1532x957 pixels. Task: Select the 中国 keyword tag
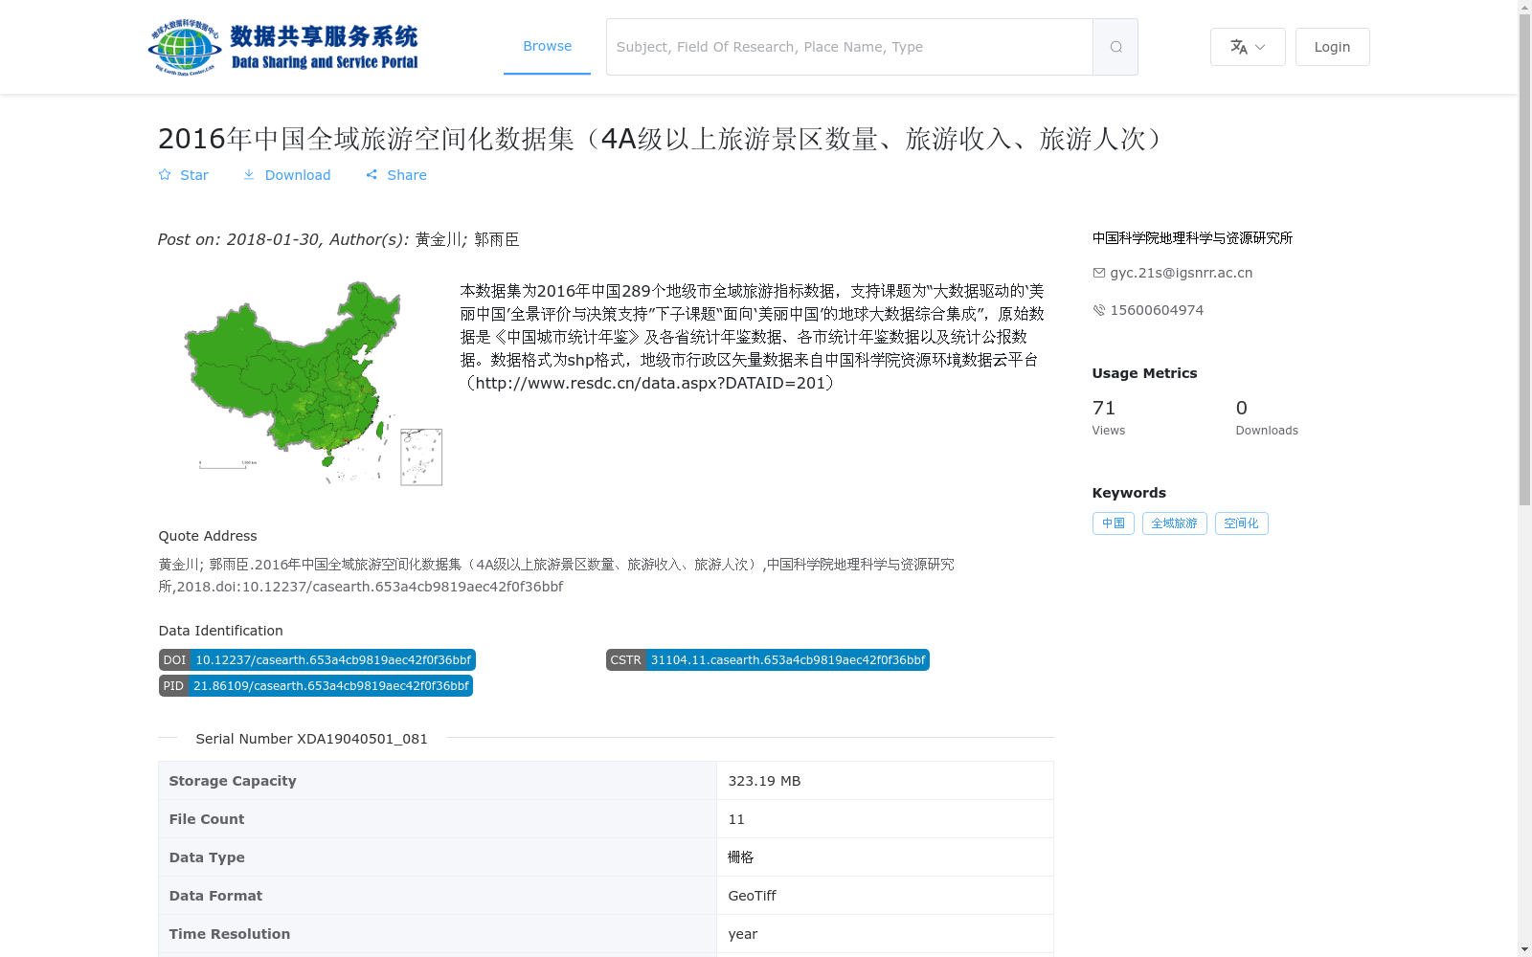pyautogui.click(x=1114, y=523)
